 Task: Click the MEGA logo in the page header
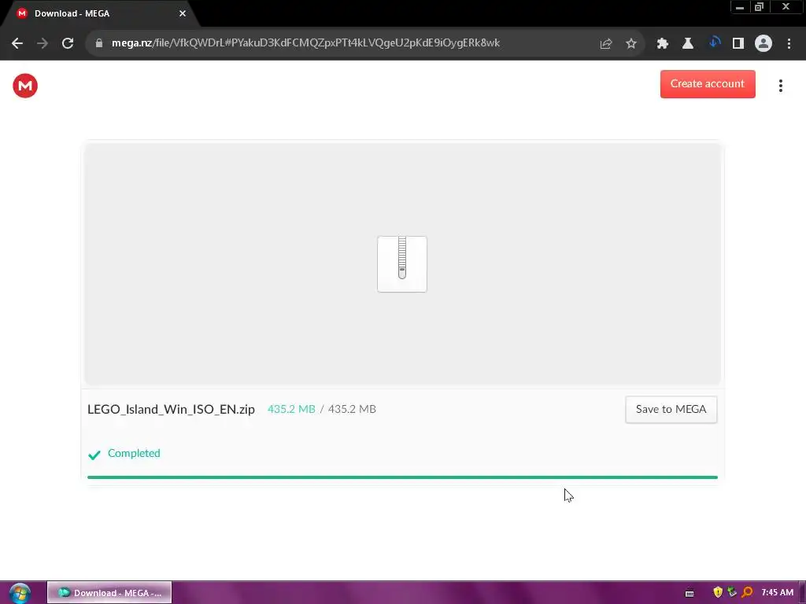click(25, 85)
